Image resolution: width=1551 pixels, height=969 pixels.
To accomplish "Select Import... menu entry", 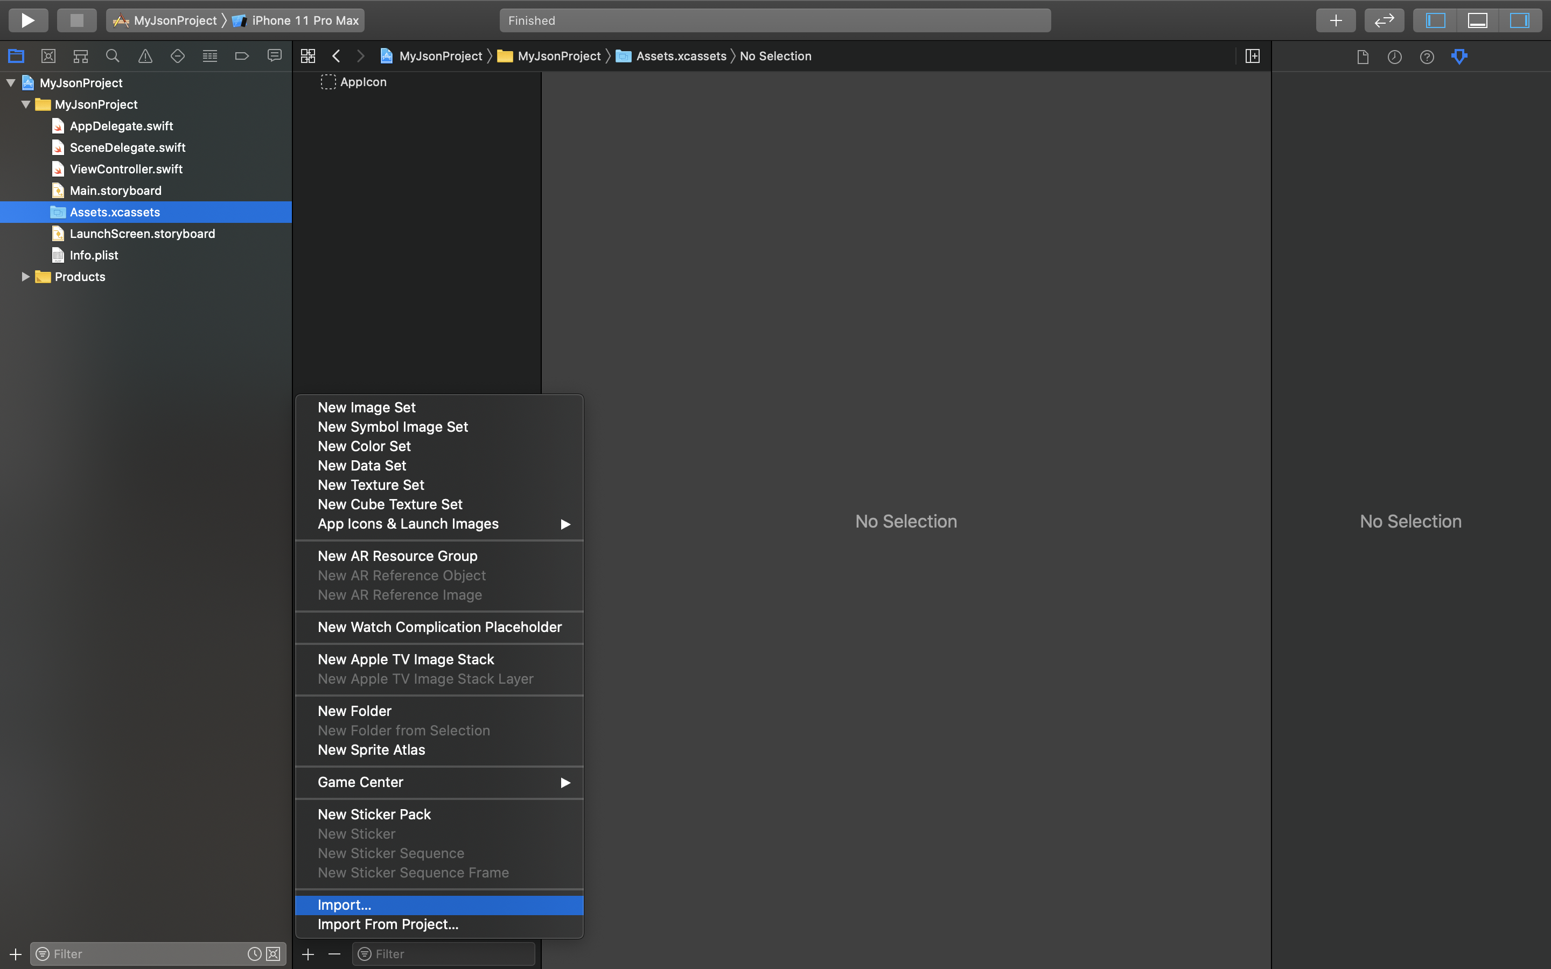I will tap(345, 905).
